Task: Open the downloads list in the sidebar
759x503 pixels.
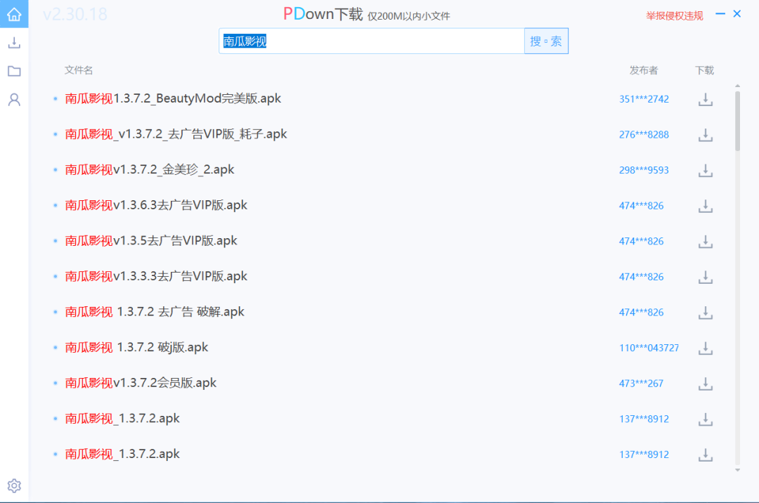Action: 14,43
